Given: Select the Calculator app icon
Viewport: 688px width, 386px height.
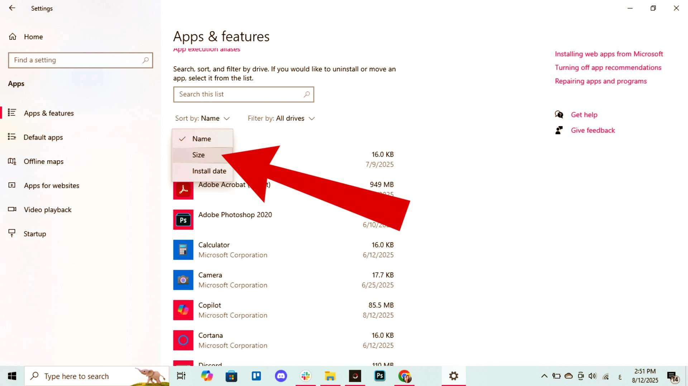Looking at the screenshot, I should 183,250.
